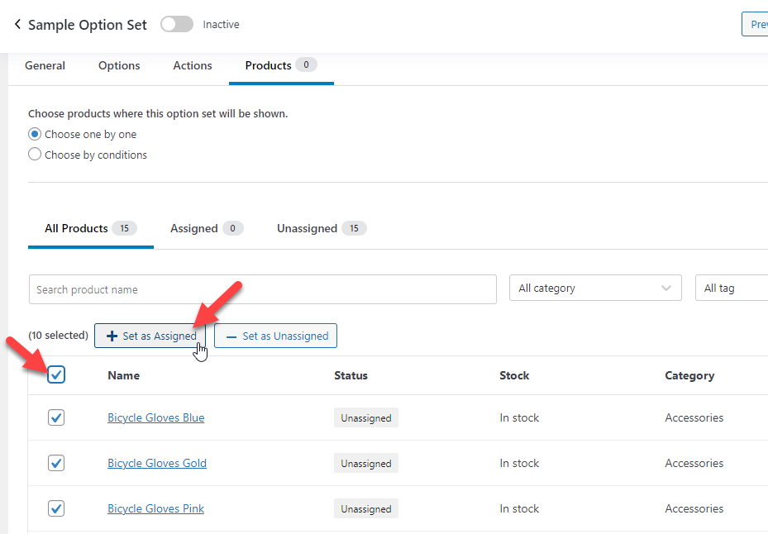Open the Bicycle Gloves Blue product link
768x534 pixels.
click(155, 418)
